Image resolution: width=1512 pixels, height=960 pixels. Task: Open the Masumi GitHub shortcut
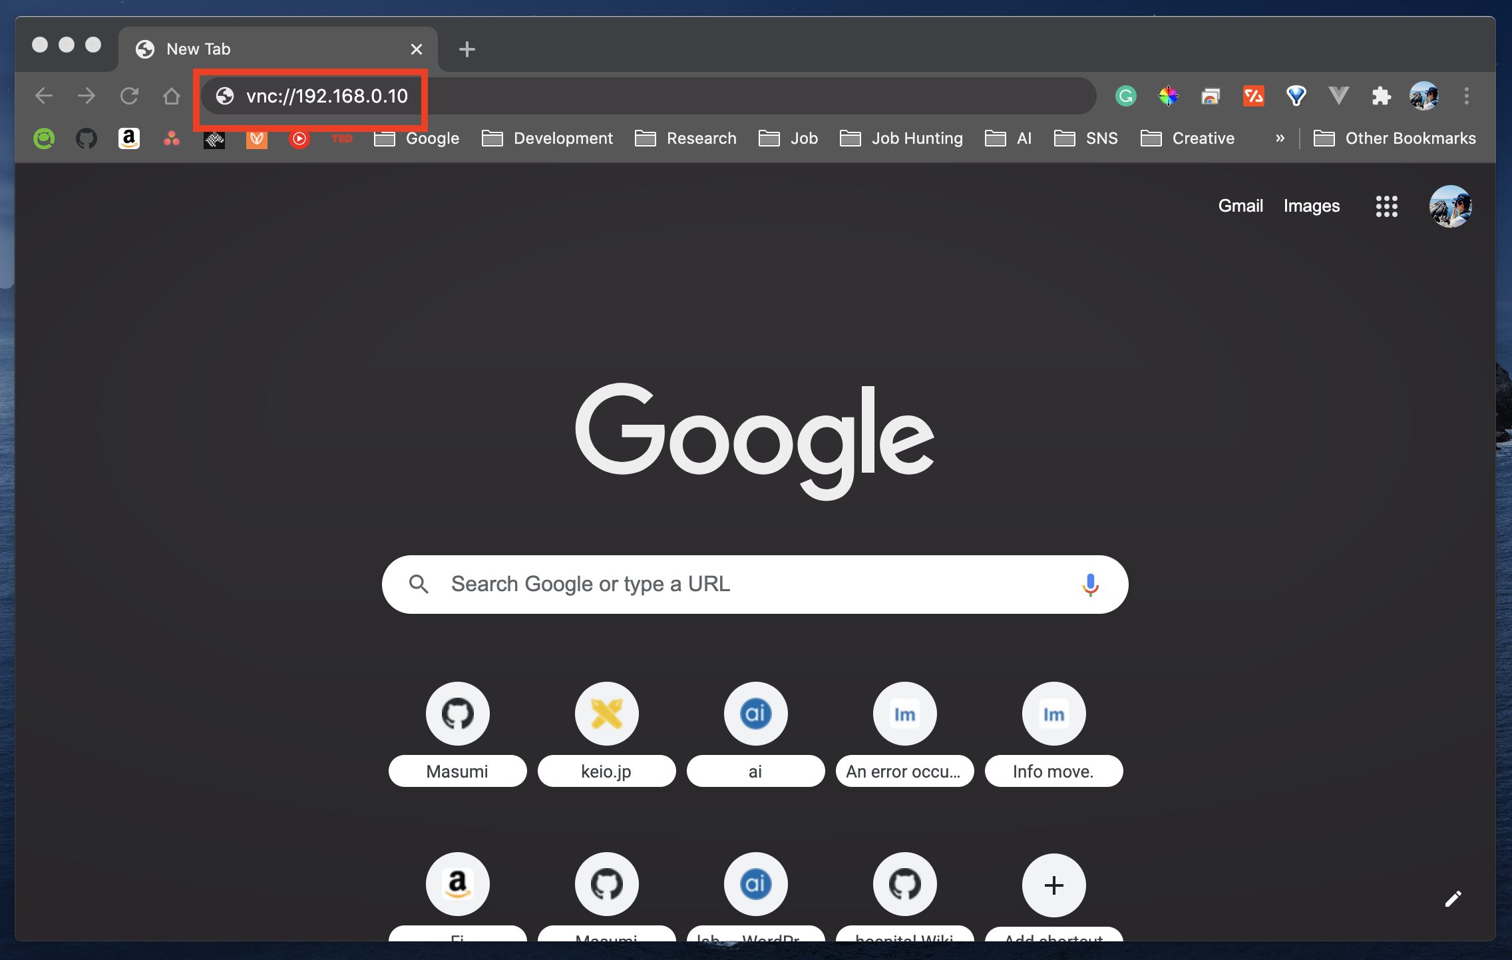pos(458,734)
